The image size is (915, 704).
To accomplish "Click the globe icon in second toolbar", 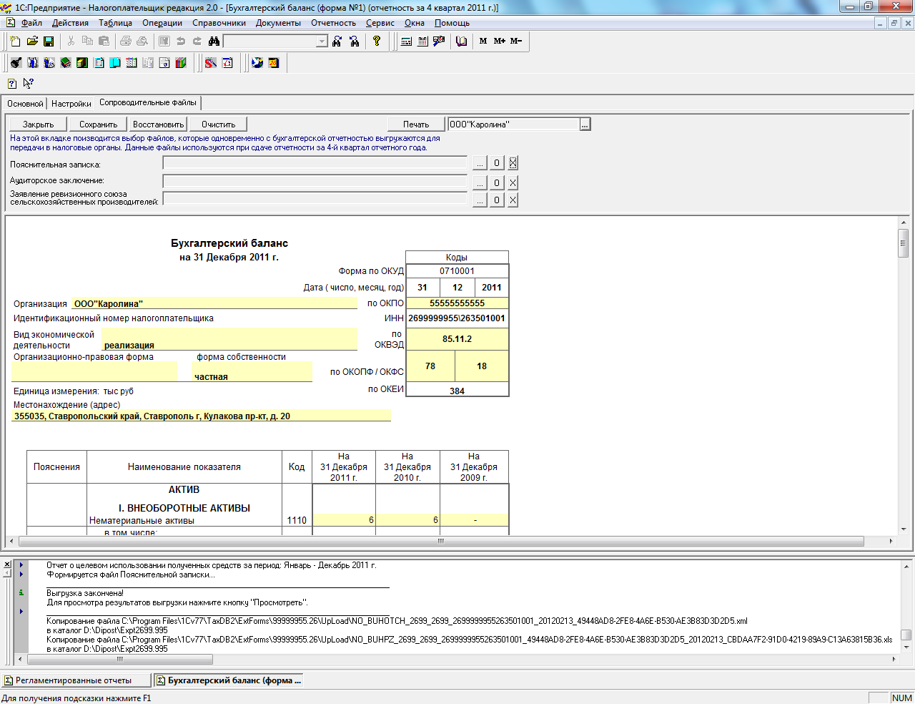I will [x=257, y=63].
